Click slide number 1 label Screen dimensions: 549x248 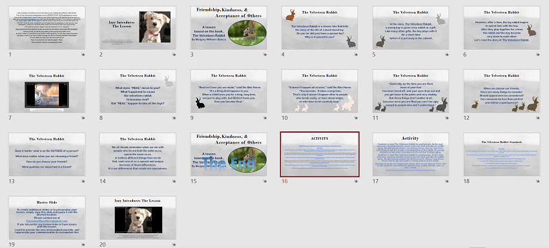tap(10, 55)
